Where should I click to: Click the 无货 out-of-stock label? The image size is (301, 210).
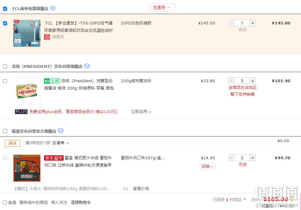point(243,164)
